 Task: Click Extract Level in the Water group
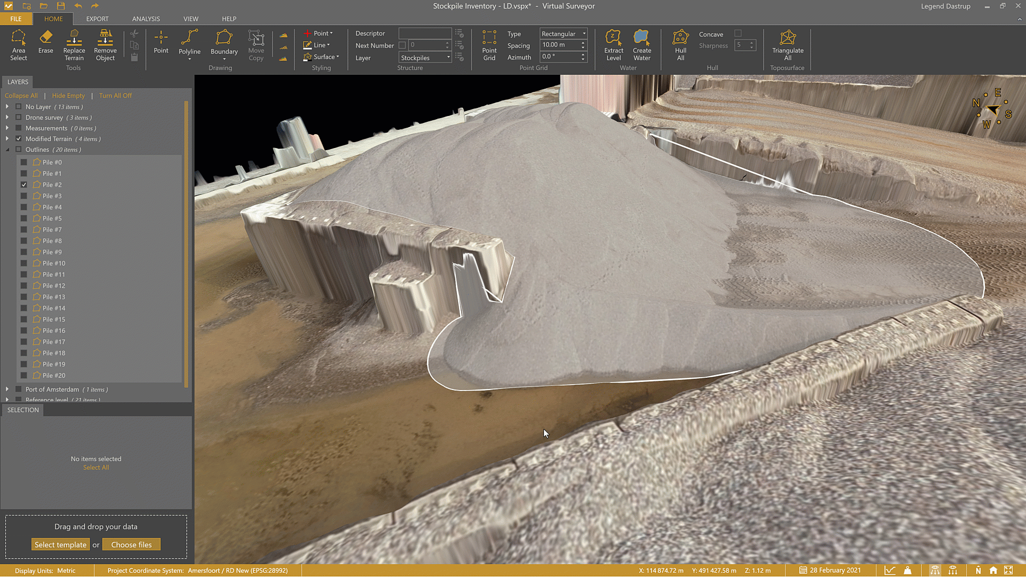click(613, 45)
